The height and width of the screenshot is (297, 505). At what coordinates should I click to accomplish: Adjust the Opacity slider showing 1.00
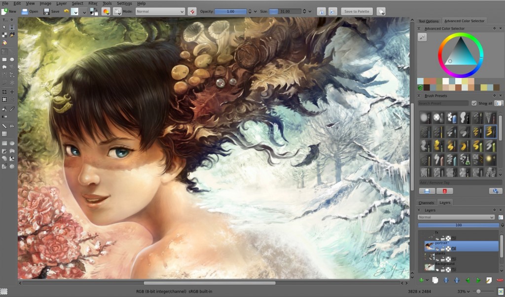(x=230, y=11)
